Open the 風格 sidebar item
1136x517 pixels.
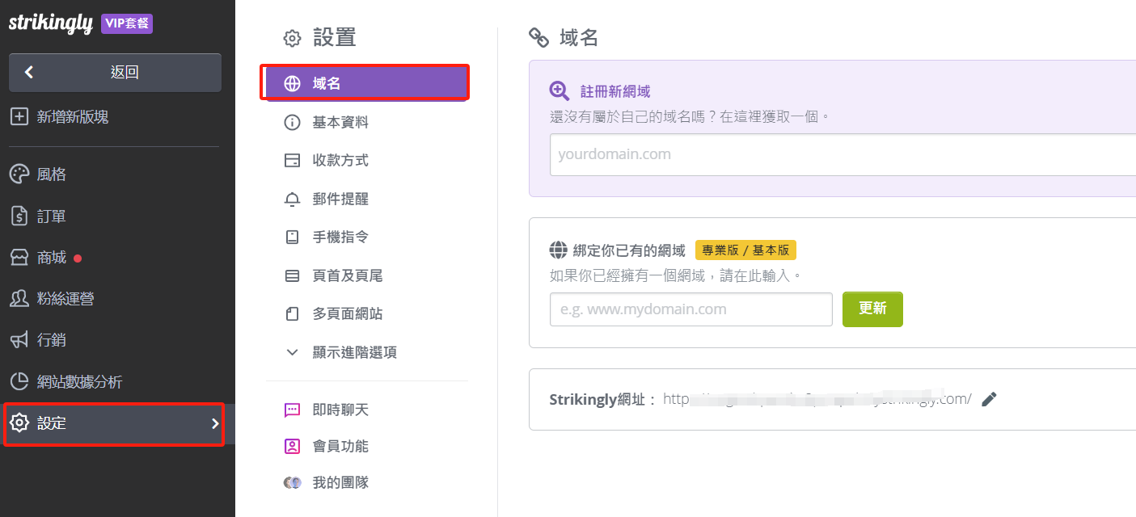coord(52,174)
